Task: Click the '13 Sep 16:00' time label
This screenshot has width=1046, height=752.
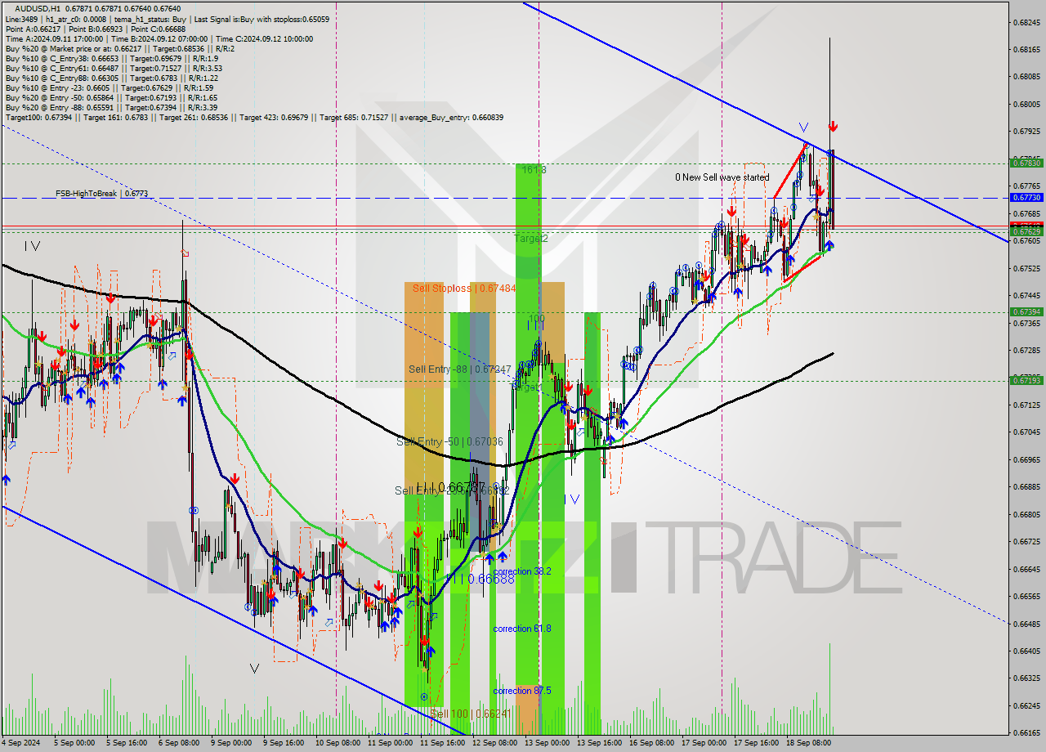Action: point(601,743)
